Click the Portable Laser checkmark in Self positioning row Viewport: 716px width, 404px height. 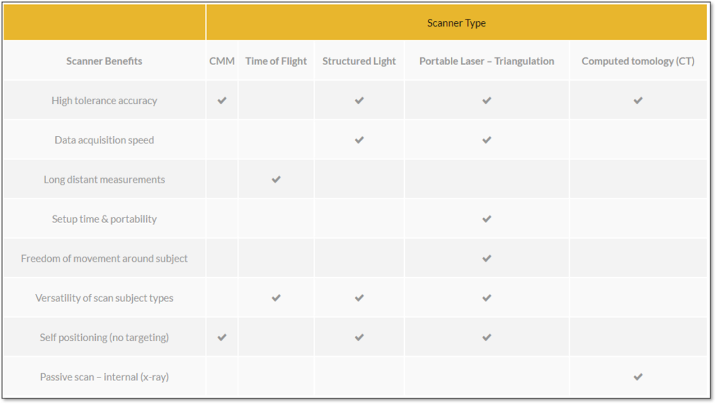(487, 338)
